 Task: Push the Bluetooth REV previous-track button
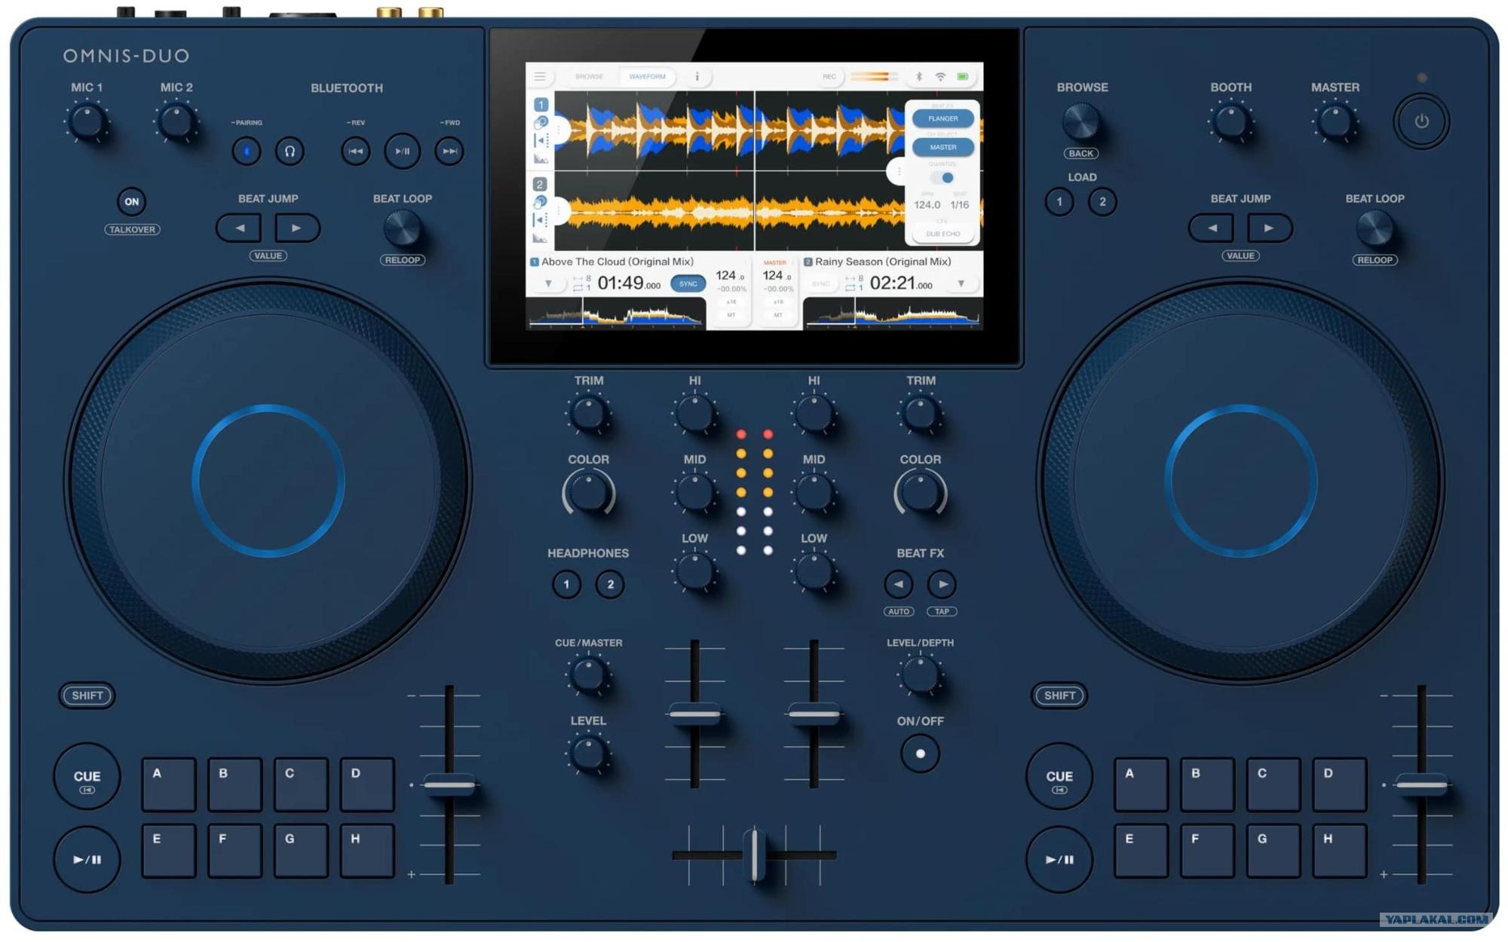356,151
